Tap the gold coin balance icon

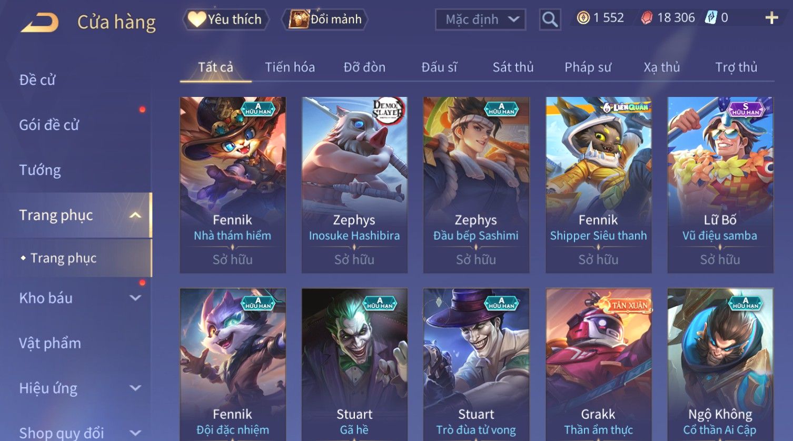point(583,18)
